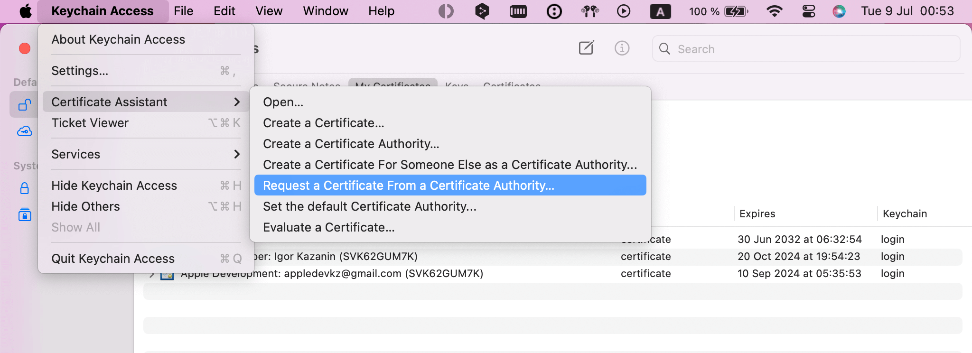Choose Create a Certificate Authority…
Image resolution: width=972 pixels, height=353 pixels.
point(450,144)
